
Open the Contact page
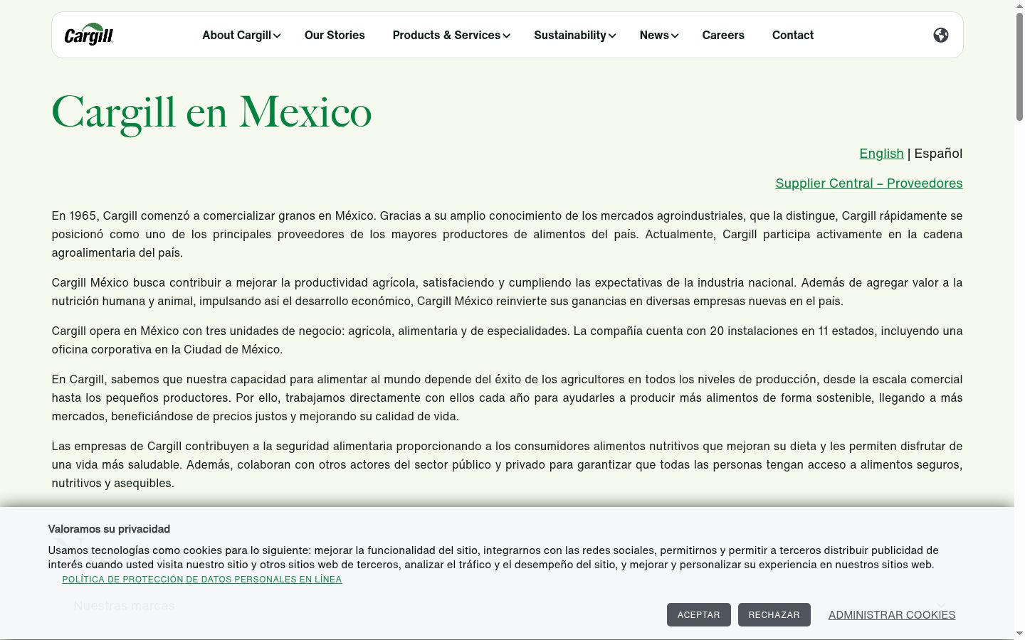coord(793,35)
